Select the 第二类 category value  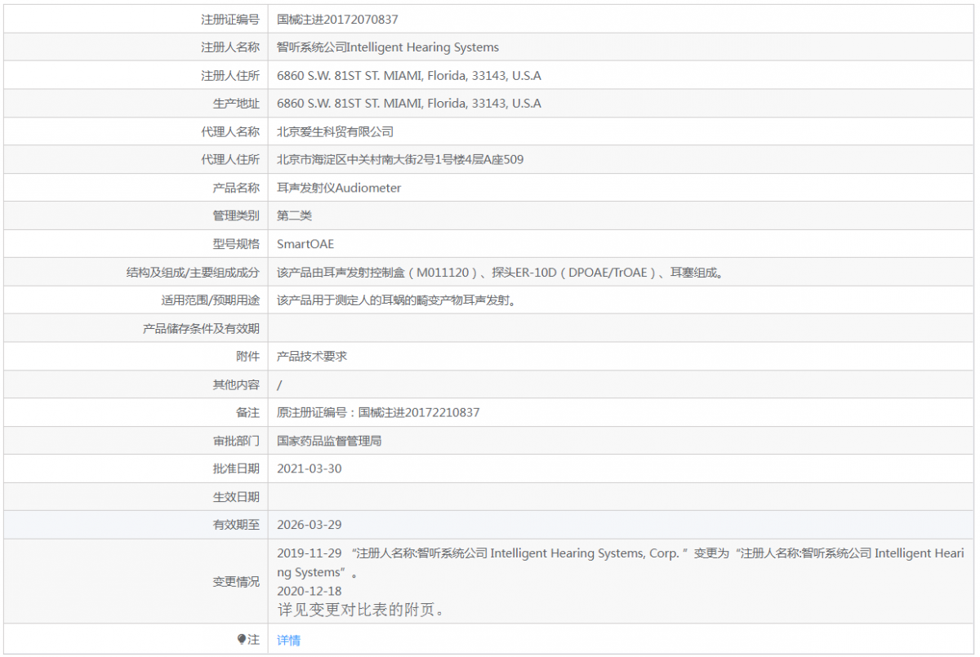[294, 216]
